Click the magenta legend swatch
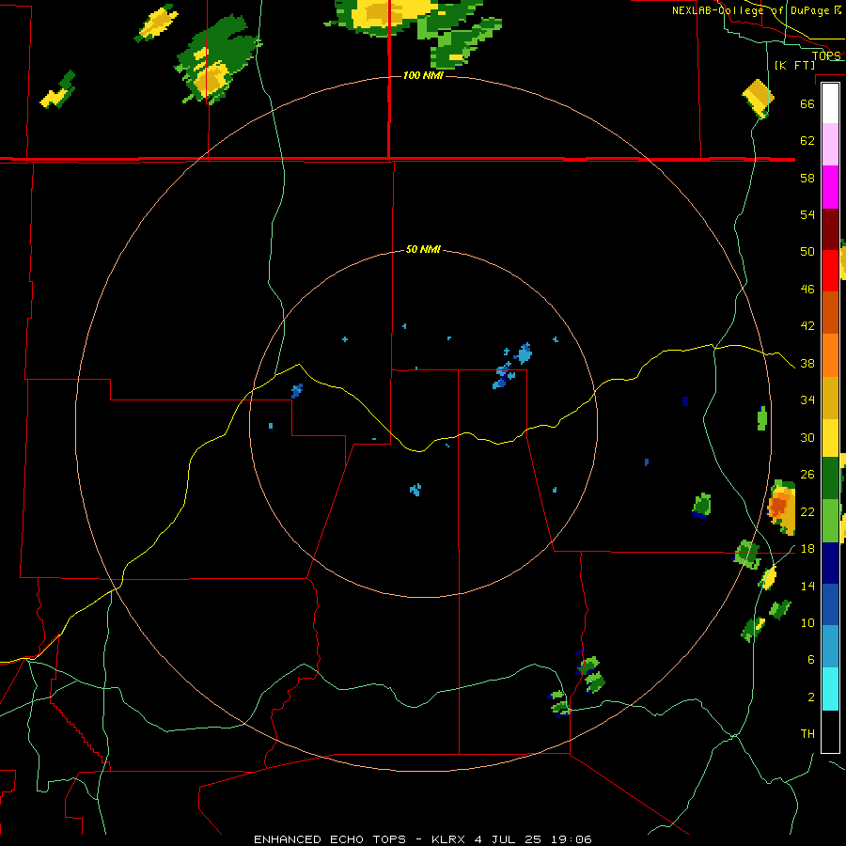The height and width of the screenshot is (846, 846). 830,187
